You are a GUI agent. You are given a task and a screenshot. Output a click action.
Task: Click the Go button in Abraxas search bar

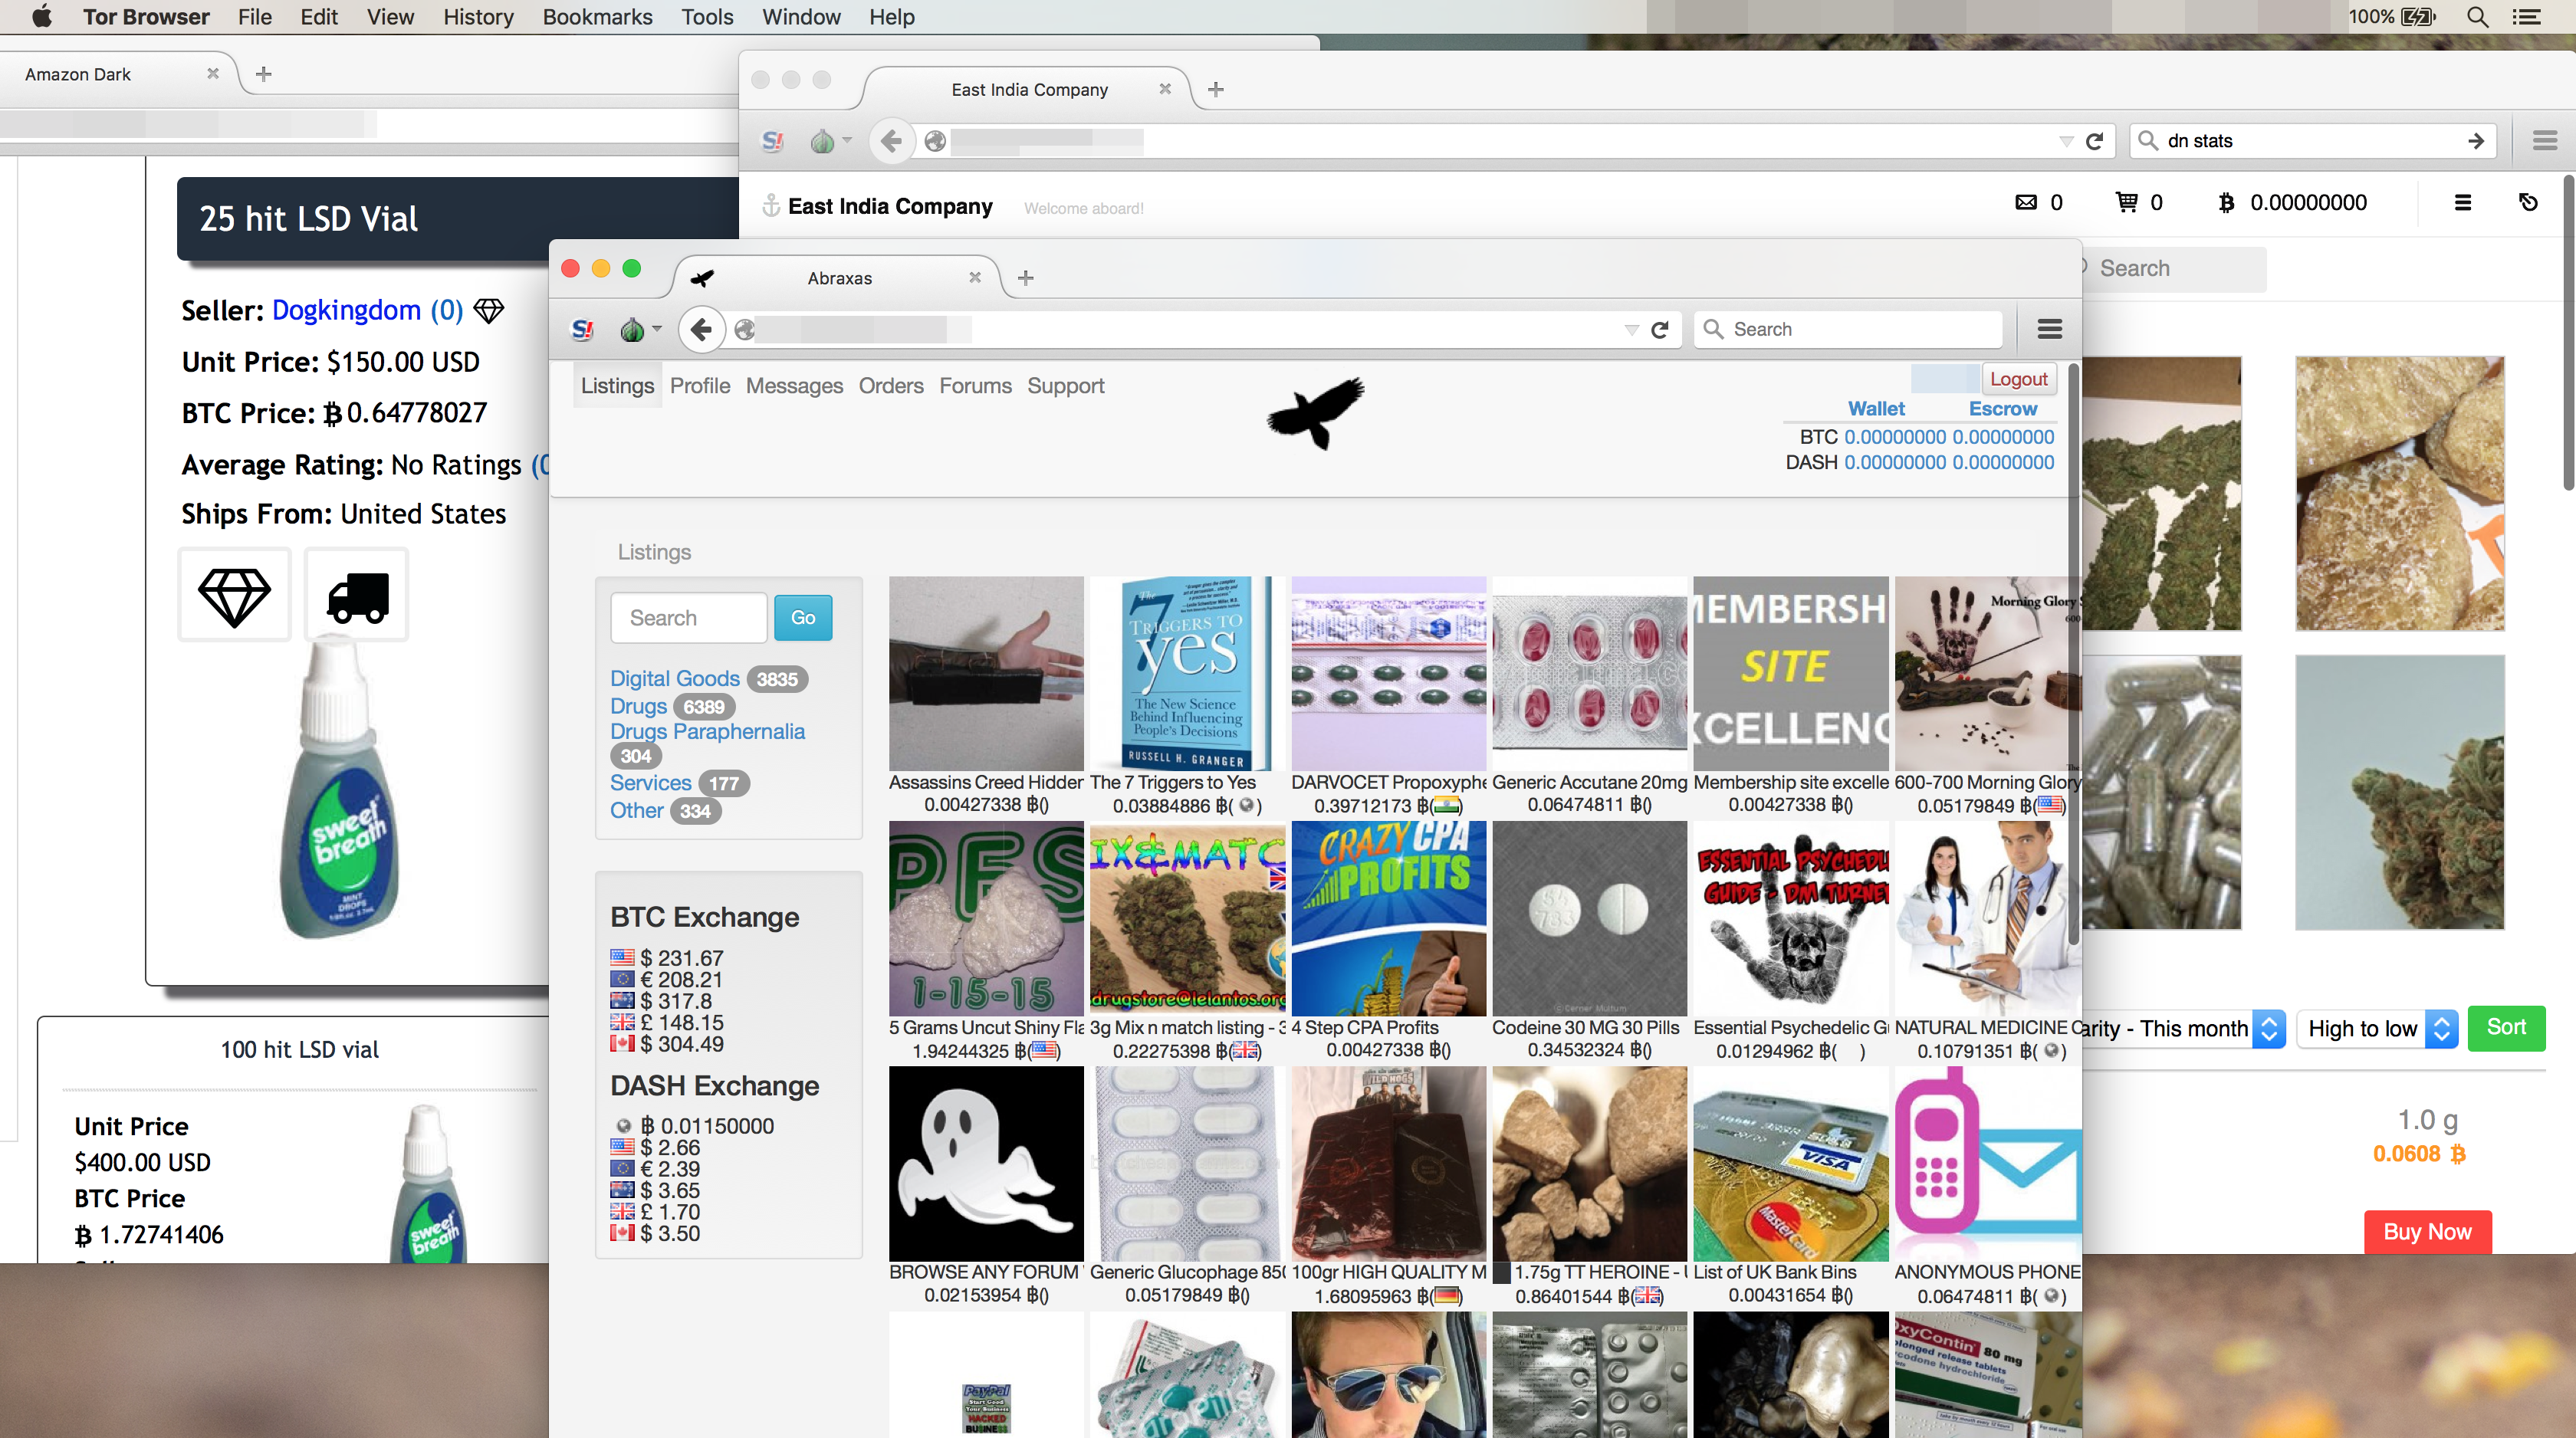[803, 617]
